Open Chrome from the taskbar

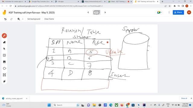[x=128, y=105]
